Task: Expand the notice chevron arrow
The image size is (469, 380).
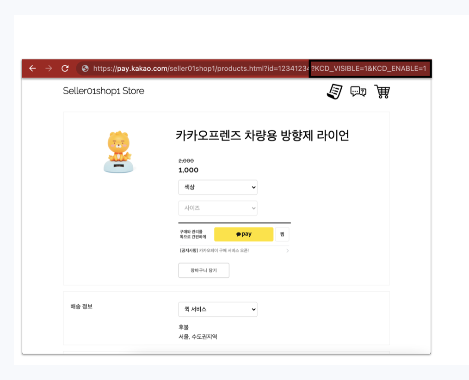Action: pyautogui.click(x=287, y=251)
